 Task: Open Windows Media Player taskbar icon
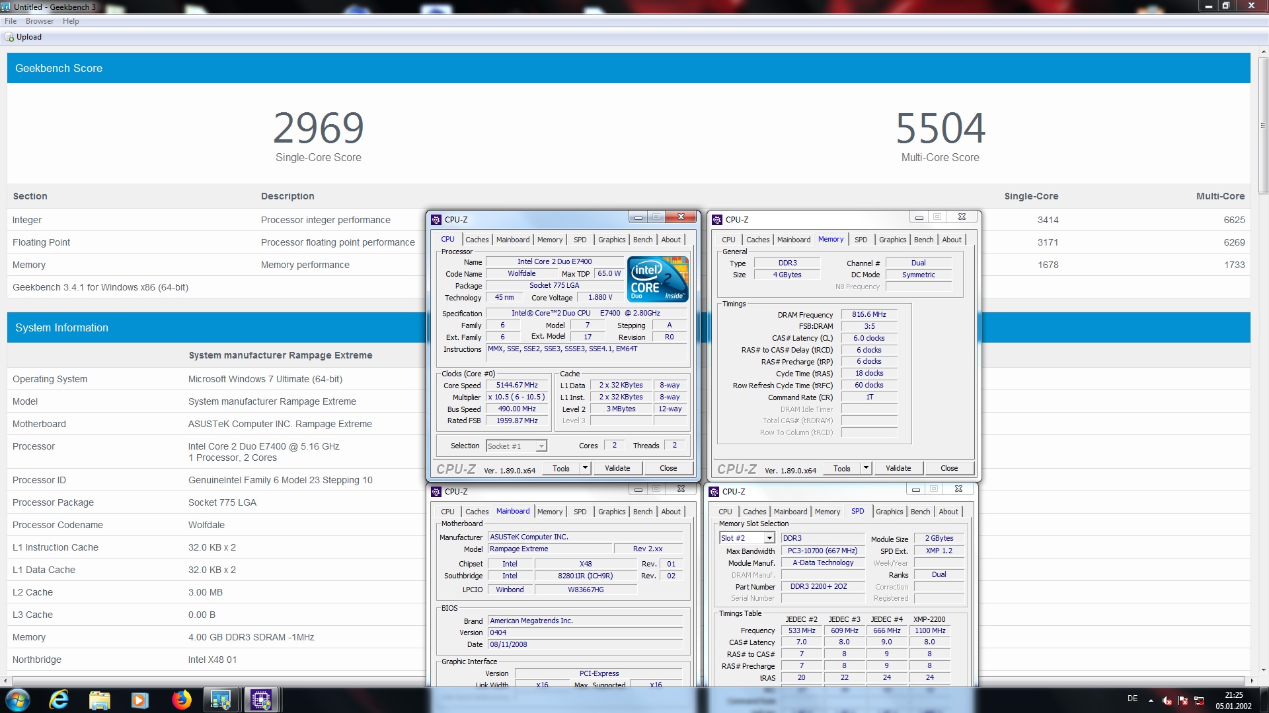139,700
